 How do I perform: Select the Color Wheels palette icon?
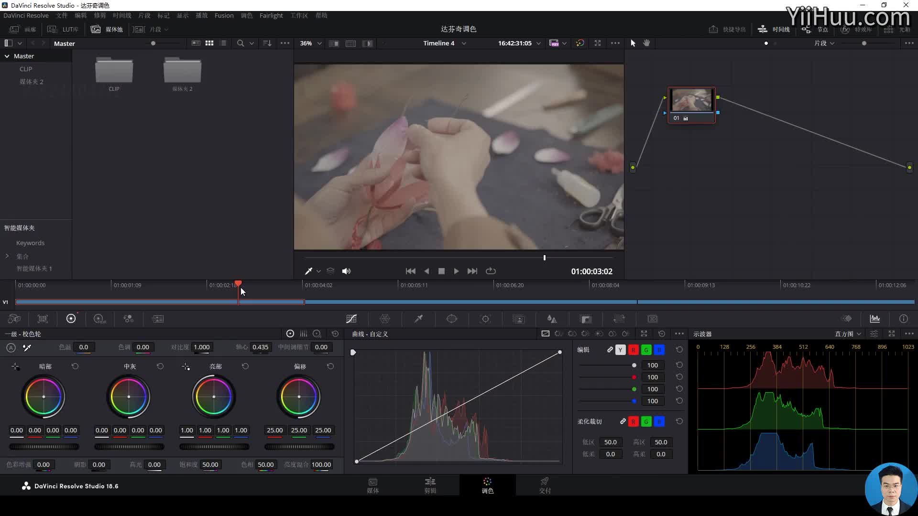click(71, 319)
